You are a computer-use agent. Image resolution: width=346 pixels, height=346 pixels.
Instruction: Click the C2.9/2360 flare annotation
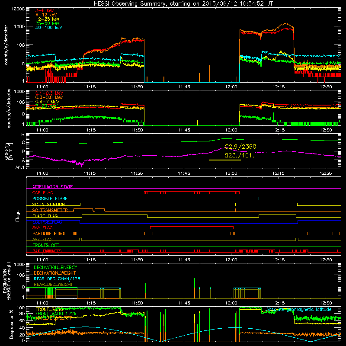click(240, 147)
